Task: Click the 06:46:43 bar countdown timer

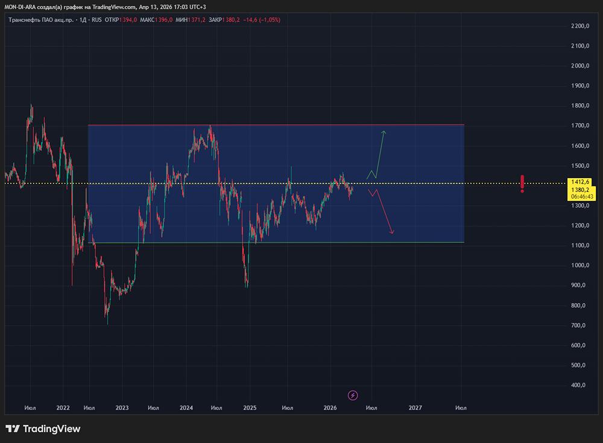Action: pyautogui.click(x=582, y=197)
